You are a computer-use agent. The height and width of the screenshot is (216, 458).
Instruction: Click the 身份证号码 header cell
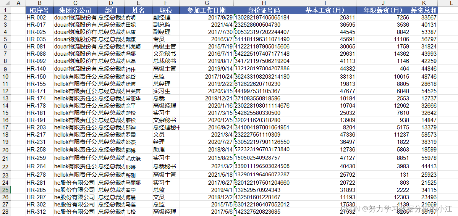(264, 10)
